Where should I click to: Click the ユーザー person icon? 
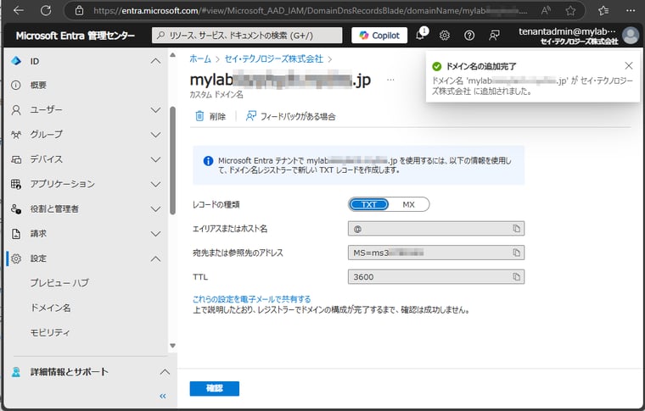[x=16, y=110]
